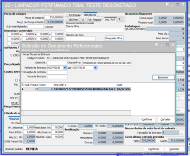
Task: Cancel the referenced document selection dialog
Action: click(165, 119)
